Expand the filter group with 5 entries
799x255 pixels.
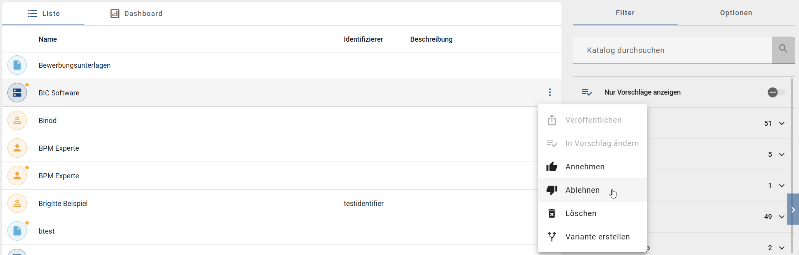[781, 155]
